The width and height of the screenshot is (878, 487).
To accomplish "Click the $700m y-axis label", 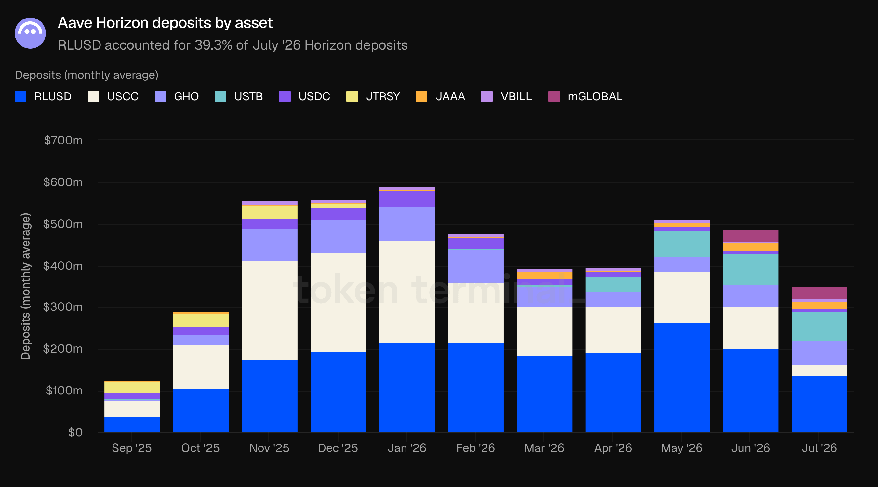I will click(63, 140).
